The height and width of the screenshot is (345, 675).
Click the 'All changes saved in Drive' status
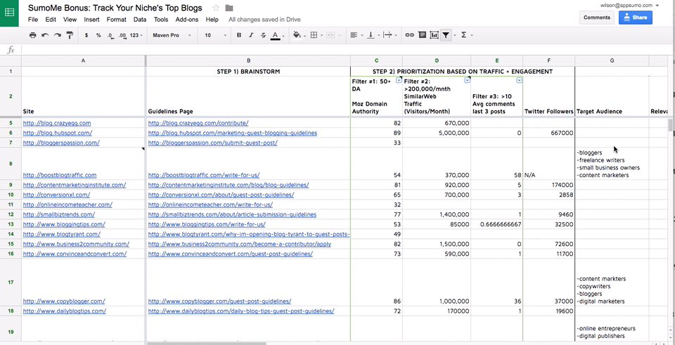264,20
